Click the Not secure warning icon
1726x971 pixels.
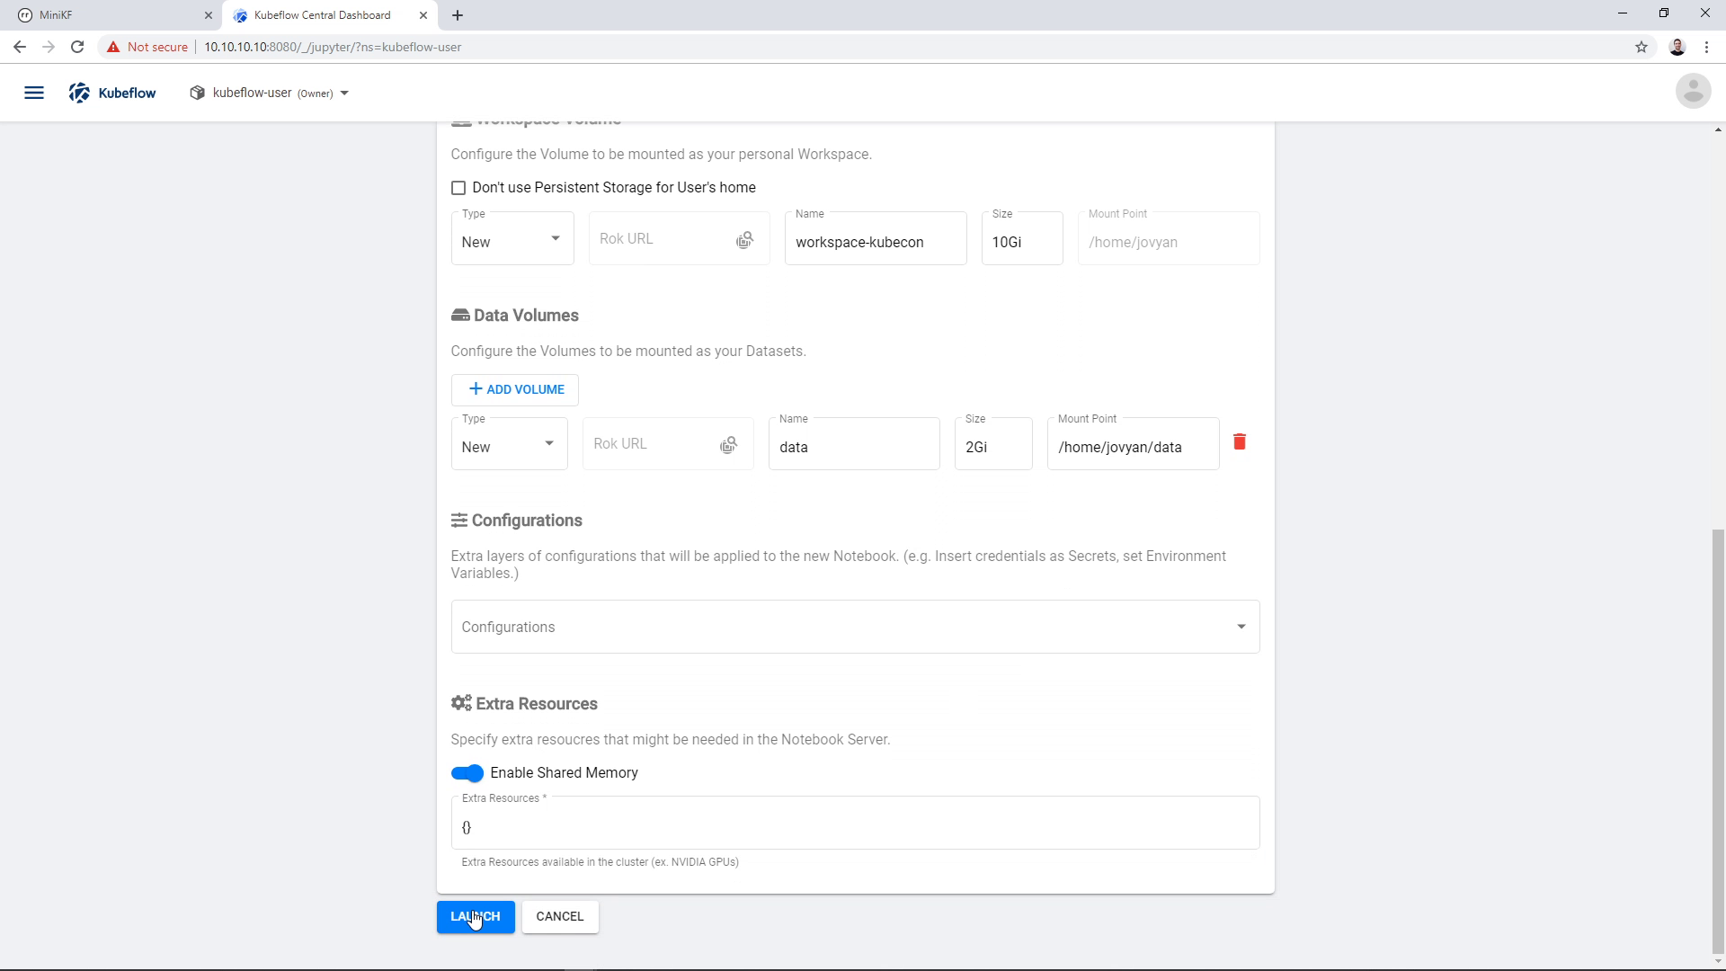click(113, 47)
